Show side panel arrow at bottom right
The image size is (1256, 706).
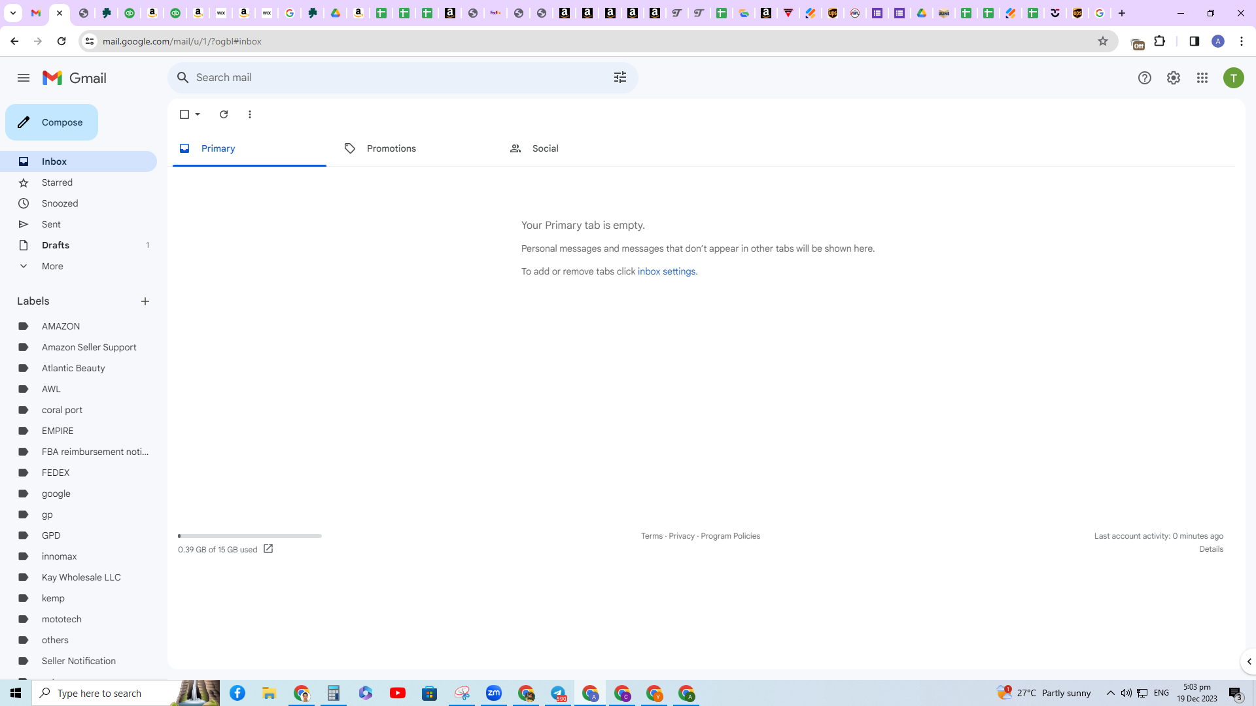pyautogui.click(x=1249, y=662)
